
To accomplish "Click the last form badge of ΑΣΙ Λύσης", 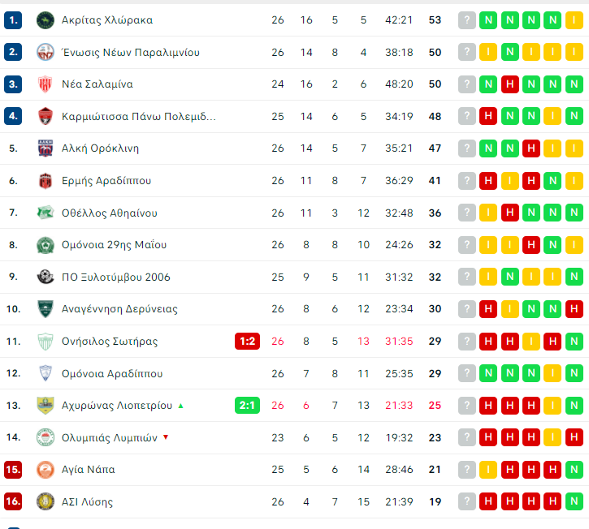I will coord(574,502).
